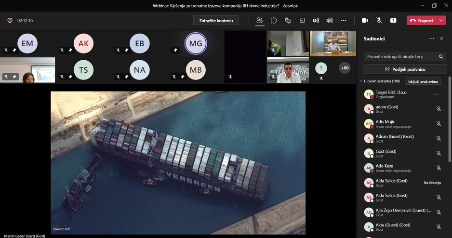
Task: Click the pin icon on the EM tile
Action: [14, 50]
